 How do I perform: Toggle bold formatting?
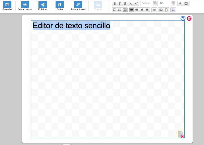pyautogui.click(x=115, y=3)
